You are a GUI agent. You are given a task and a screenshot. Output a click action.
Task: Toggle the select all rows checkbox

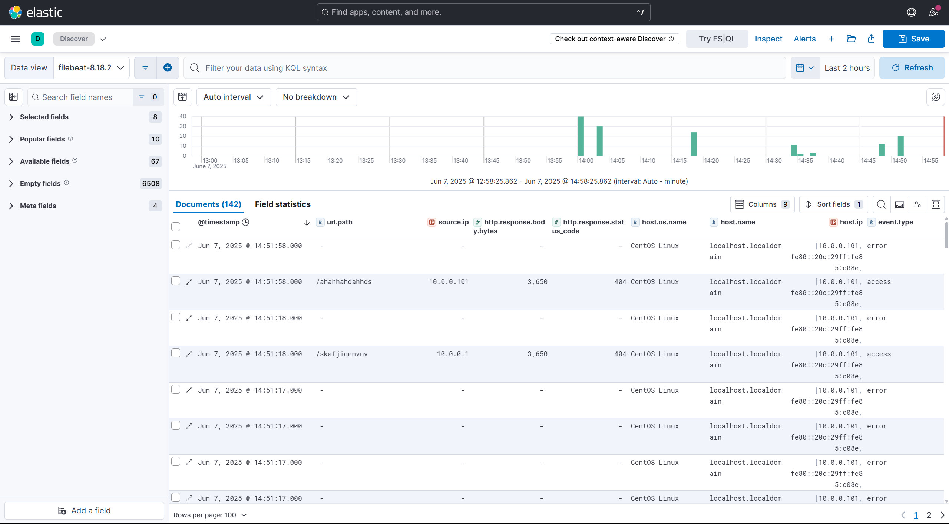(176, 226)
